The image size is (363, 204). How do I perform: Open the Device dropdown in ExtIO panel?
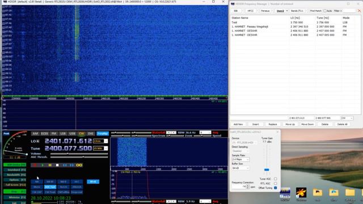[x=244, y=142]
